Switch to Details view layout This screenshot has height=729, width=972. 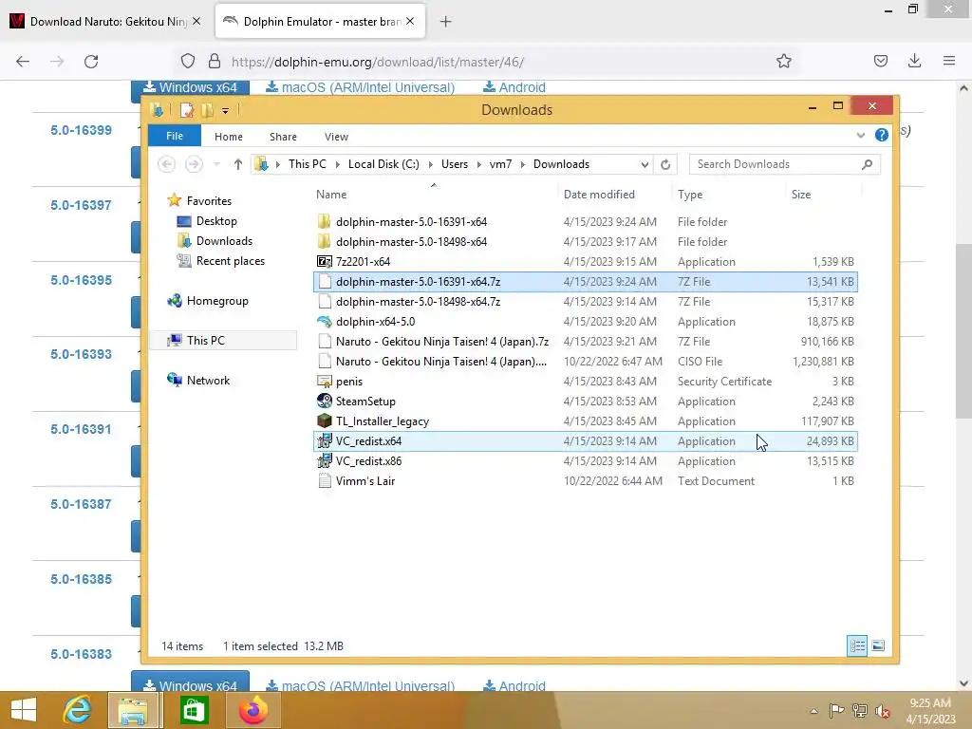[x=857, y=645]
